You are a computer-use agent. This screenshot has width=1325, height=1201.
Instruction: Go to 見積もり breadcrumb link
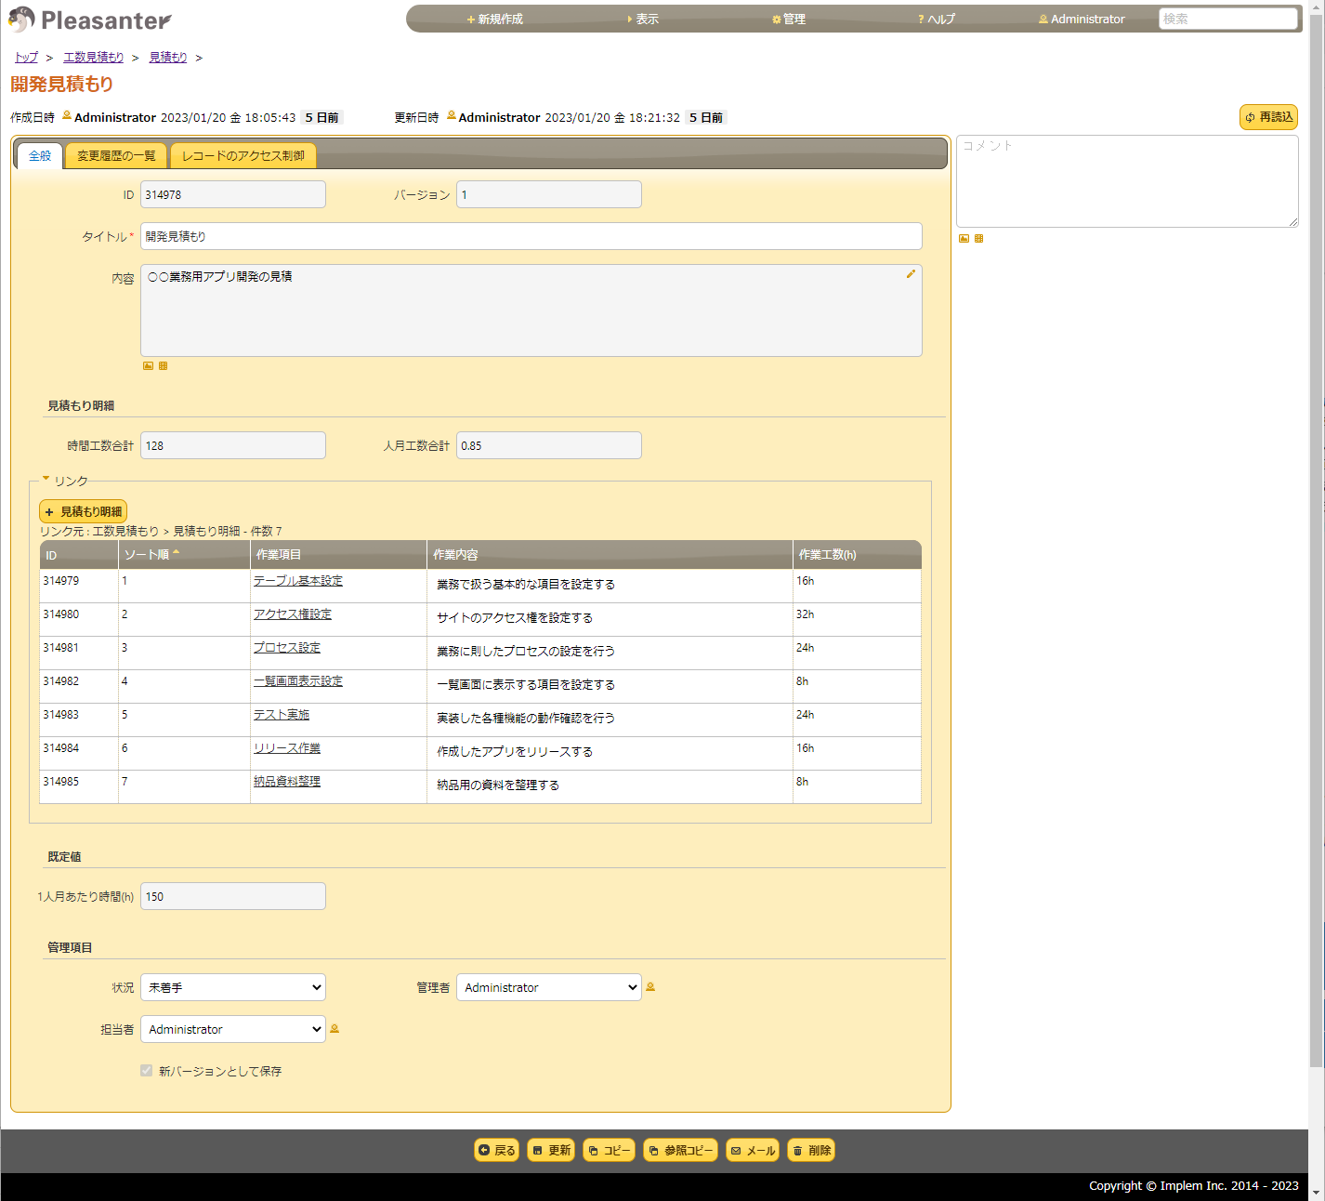[x=168, y=57]
